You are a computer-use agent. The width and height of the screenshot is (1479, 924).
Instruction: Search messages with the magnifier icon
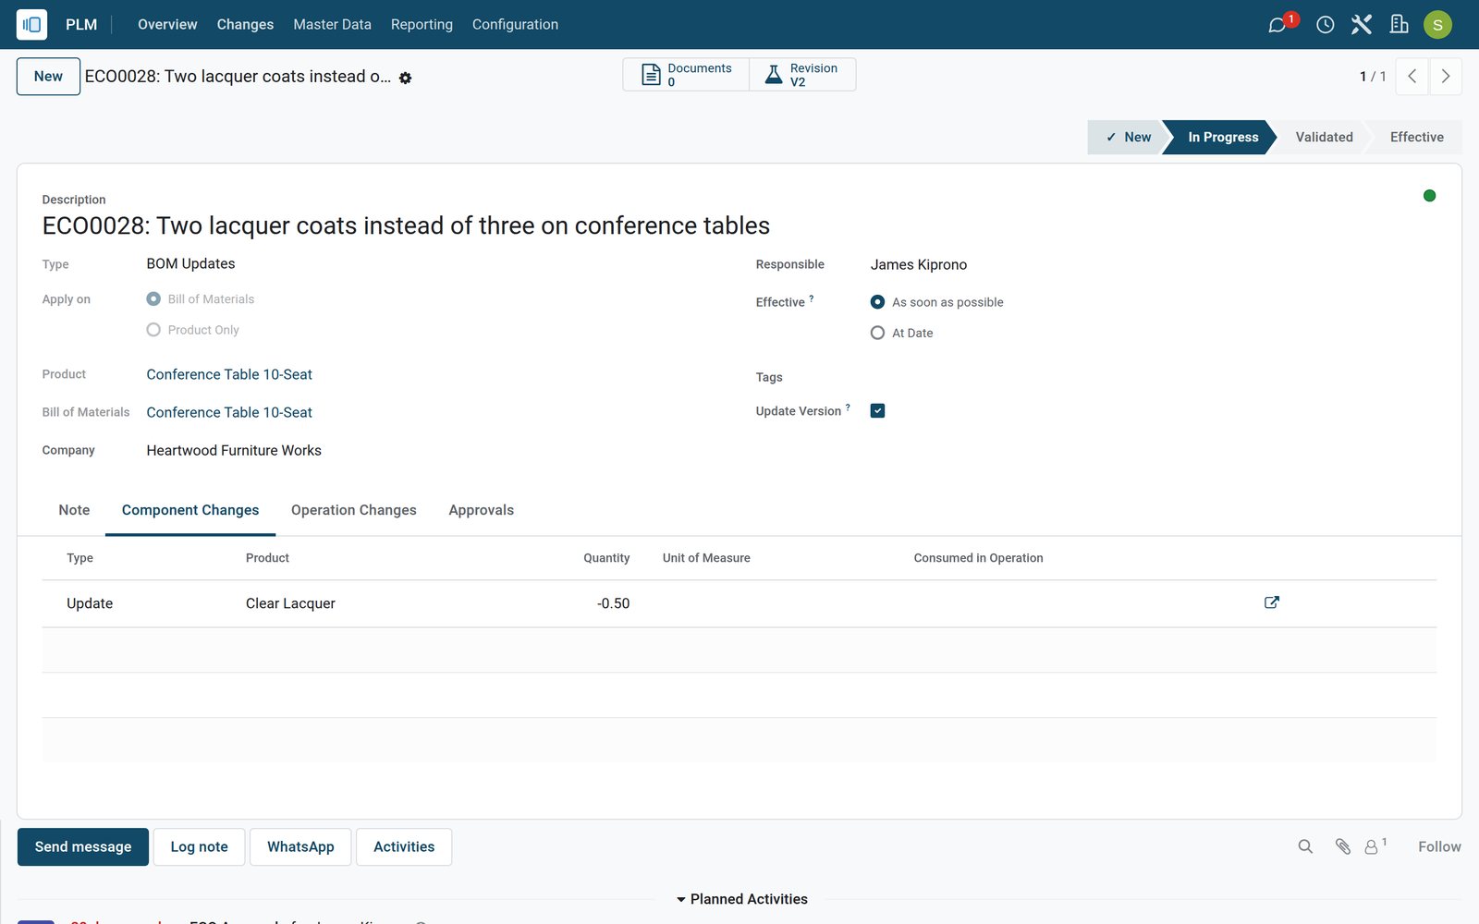coord(1305,846)
